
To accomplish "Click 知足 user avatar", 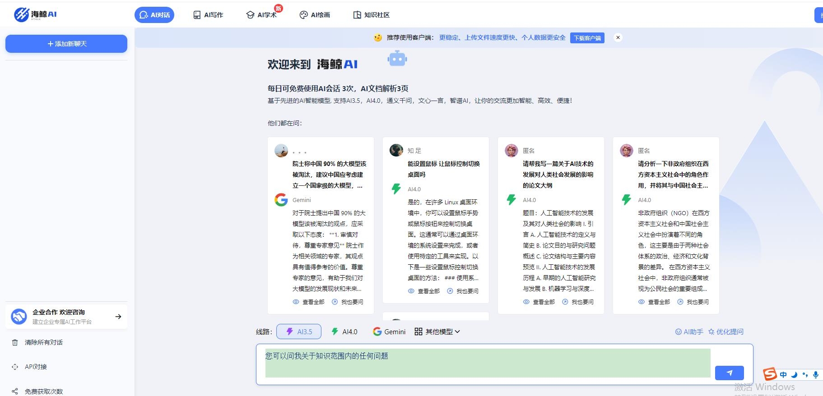I will click(396, 151).
